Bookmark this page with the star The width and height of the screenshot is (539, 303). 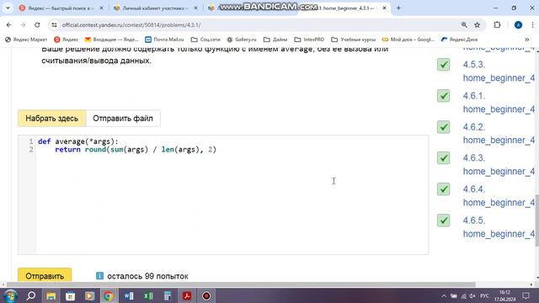478,24
